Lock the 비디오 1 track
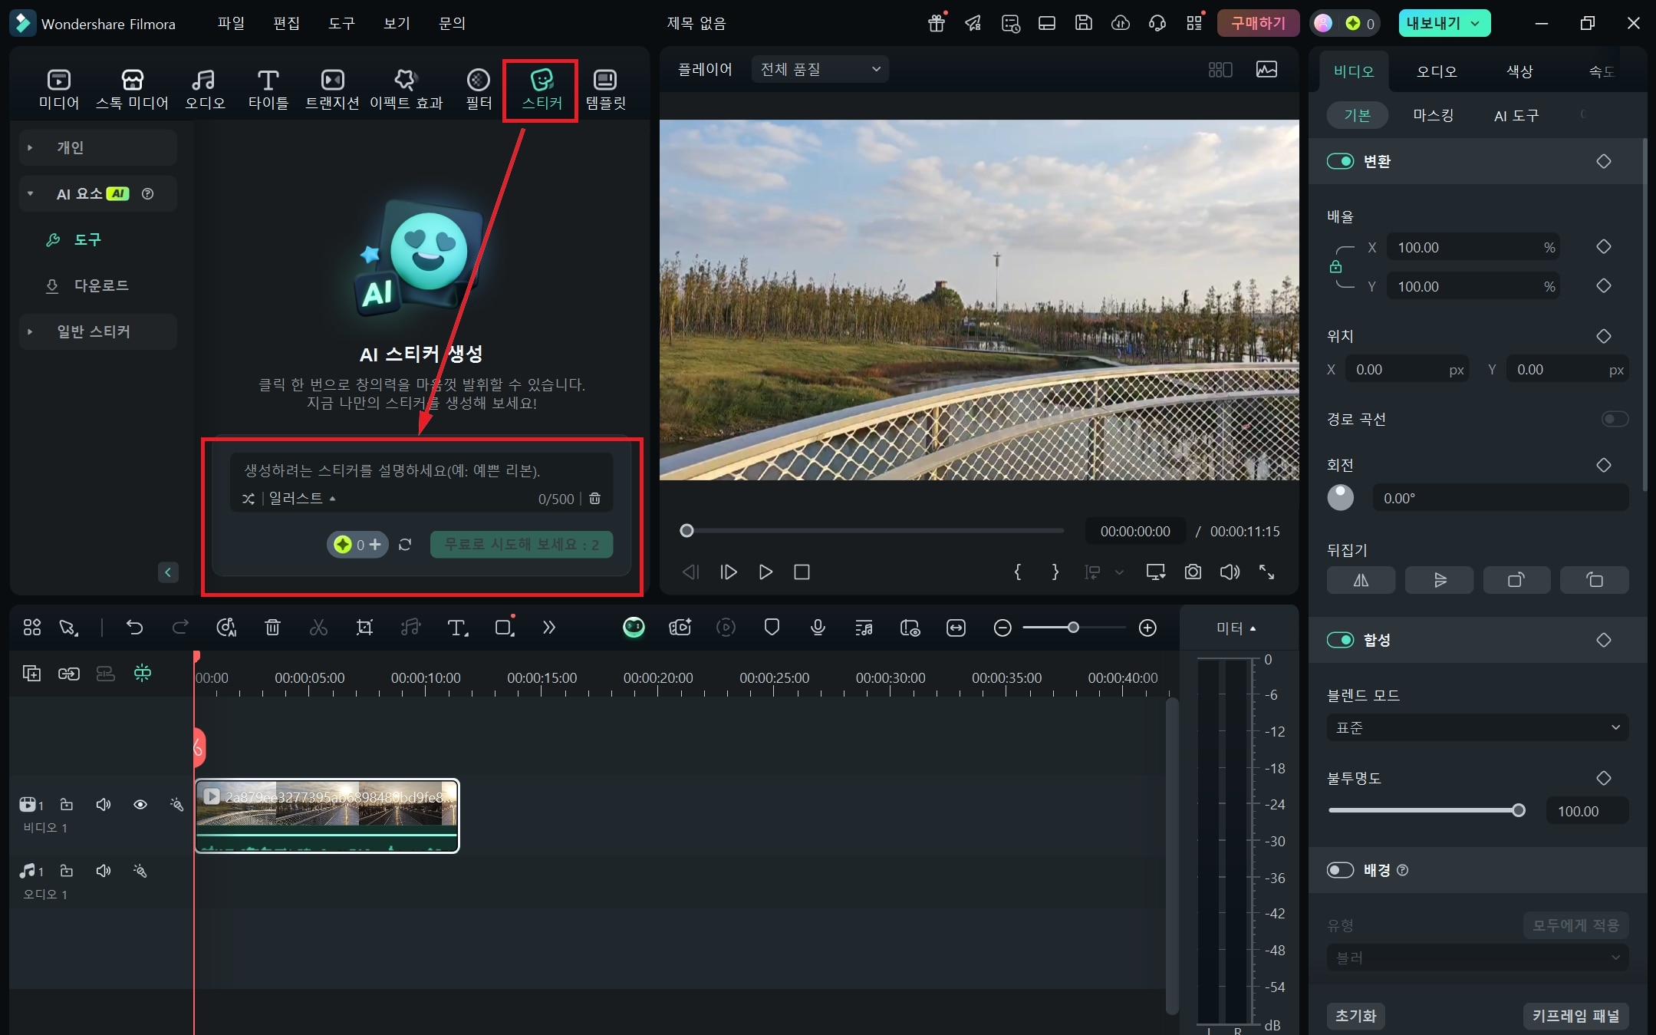Viewport: 1656px width, 1035px height. pyautogui.click(x=67, y=804)
